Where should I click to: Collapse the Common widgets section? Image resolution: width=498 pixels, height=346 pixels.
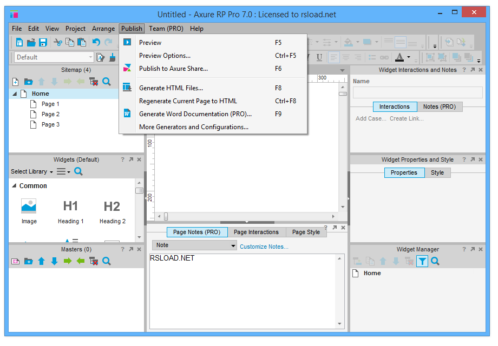(x=14, y=186)
